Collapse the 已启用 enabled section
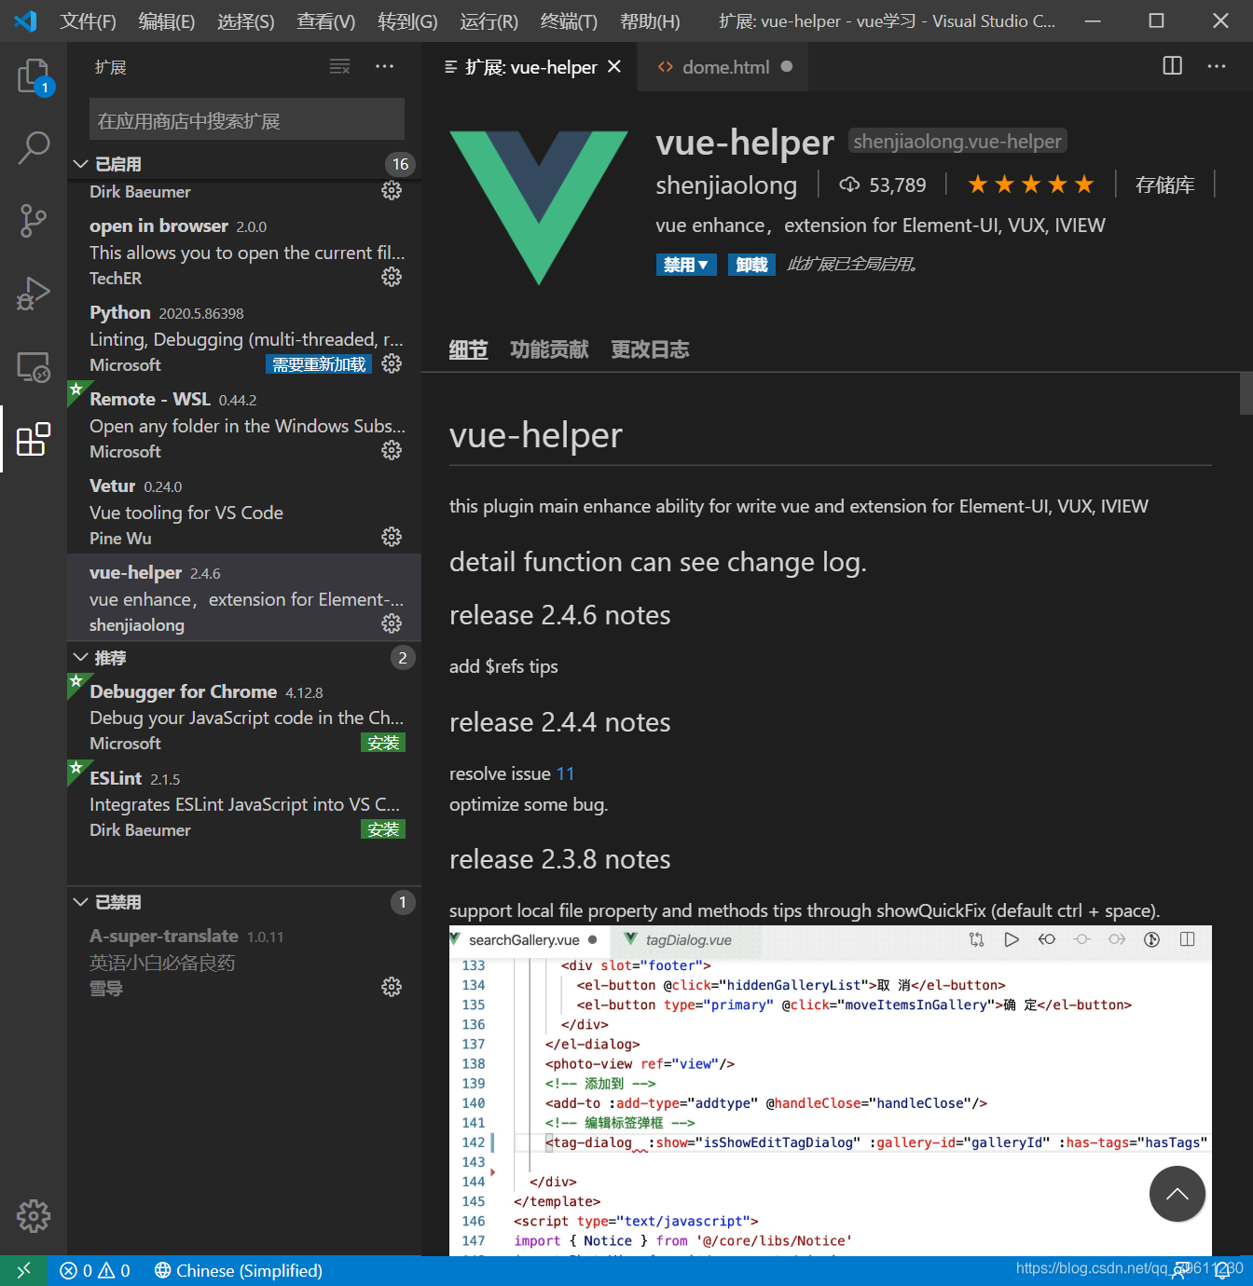The height and width of the screenshot is (1286, 1253). tap(243, 164)
